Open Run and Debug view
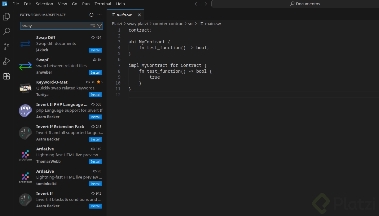 click(7, 61)
